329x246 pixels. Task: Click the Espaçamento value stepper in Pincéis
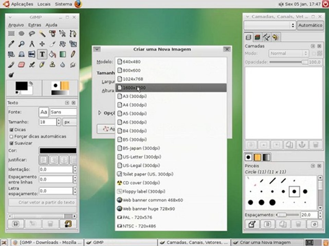click(x=320, y=215)
